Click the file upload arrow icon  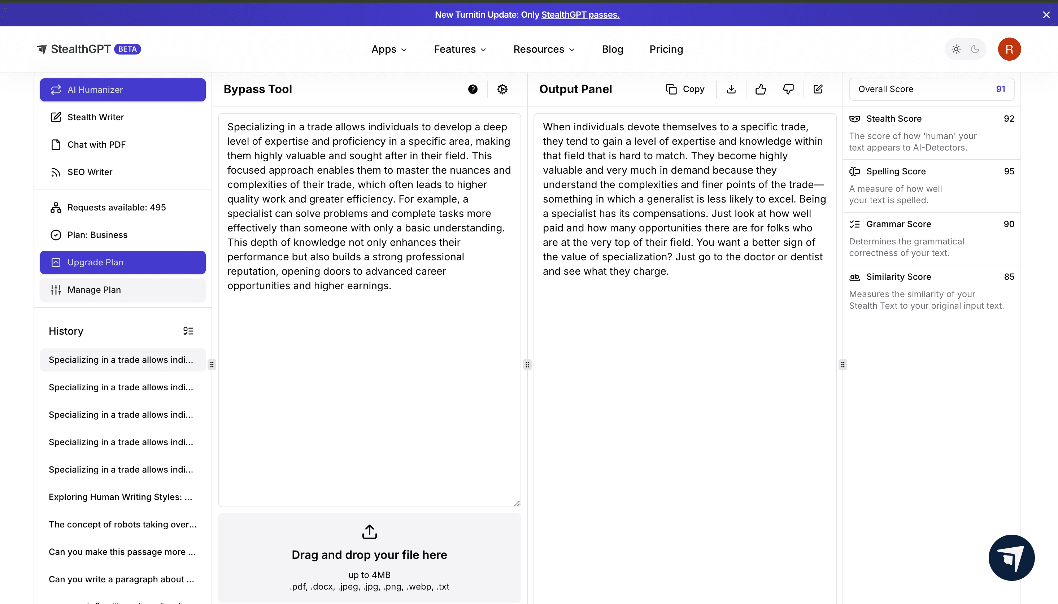point(369,531)
